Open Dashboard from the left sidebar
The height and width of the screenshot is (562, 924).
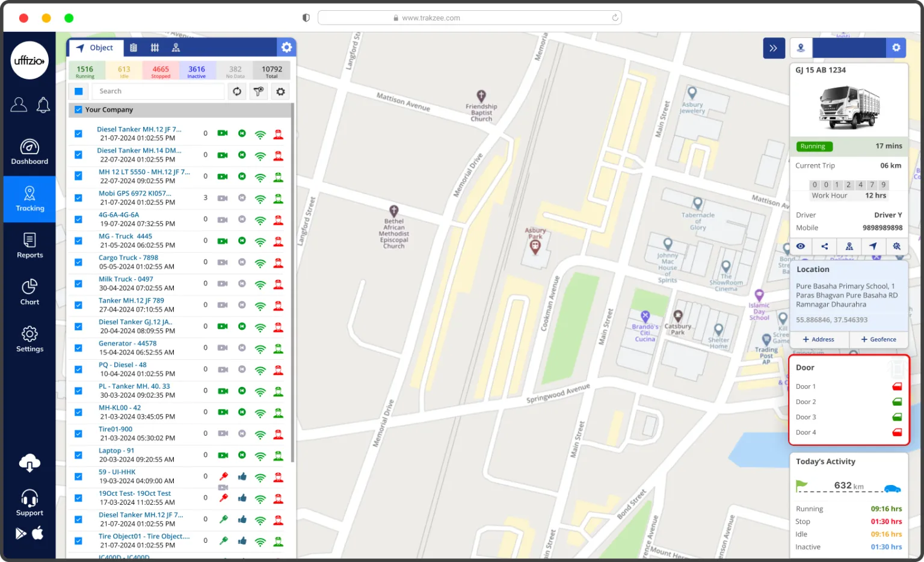point(29,152)
